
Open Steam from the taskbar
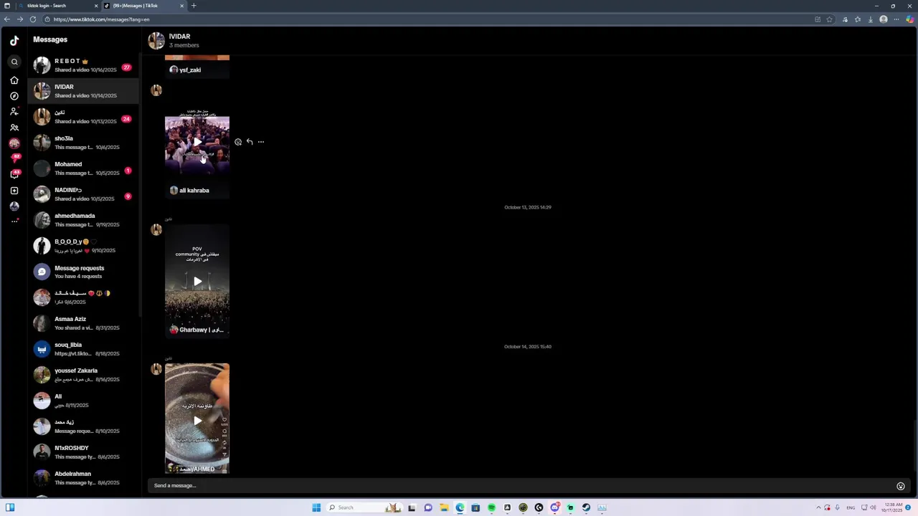586,507
